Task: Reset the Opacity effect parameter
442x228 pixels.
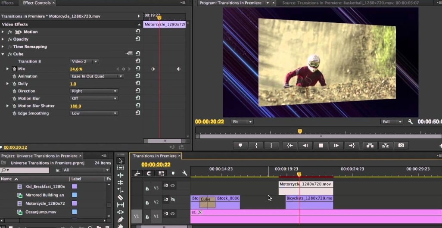Action: [138, 39]
